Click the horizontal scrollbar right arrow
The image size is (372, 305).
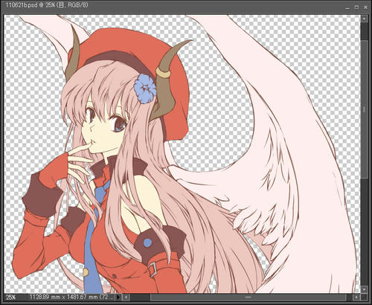click(x=356, y=297)
